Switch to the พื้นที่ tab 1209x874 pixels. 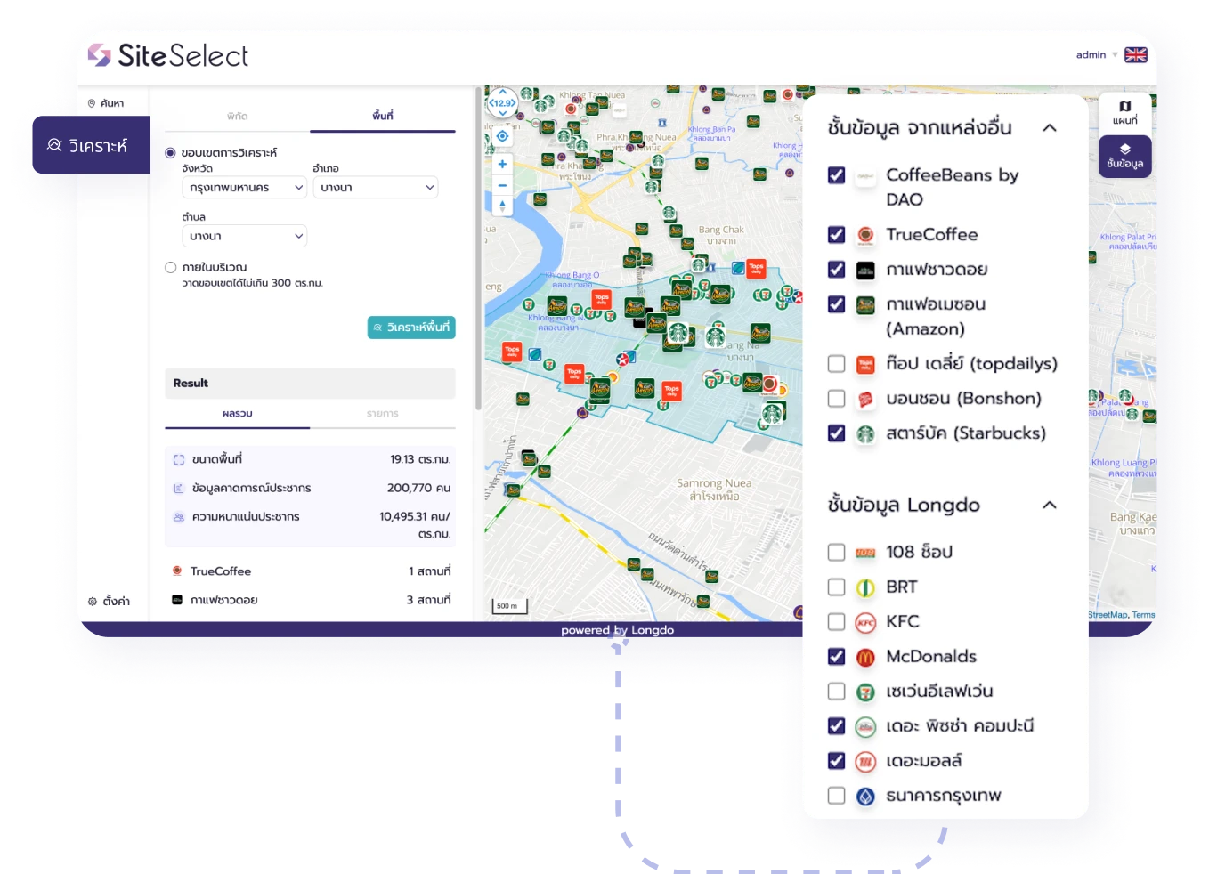click(x=383, y=117)
